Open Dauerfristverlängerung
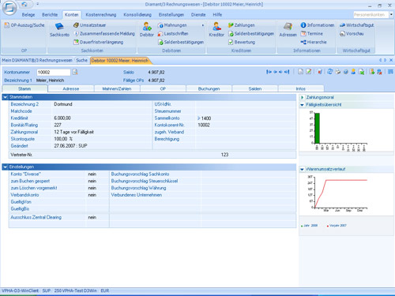 point(98,42)
